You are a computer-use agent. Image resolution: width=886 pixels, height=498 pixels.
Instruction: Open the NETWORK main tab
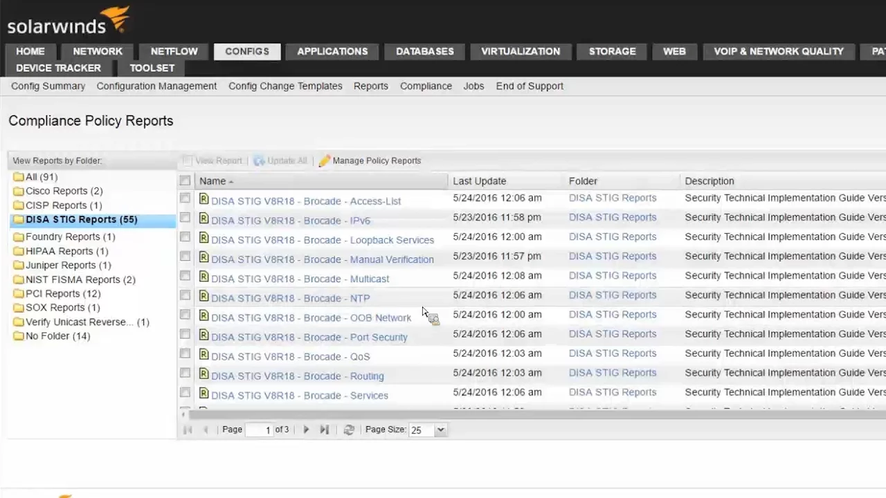(98, 51)
